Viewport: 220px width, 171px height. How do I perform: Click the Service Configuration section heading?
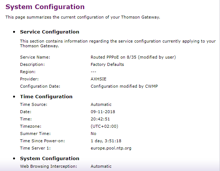tap(50, 32)
